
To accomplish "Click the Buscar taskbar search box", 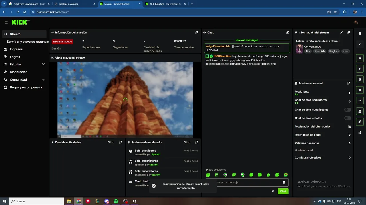I will pos(37,201).
